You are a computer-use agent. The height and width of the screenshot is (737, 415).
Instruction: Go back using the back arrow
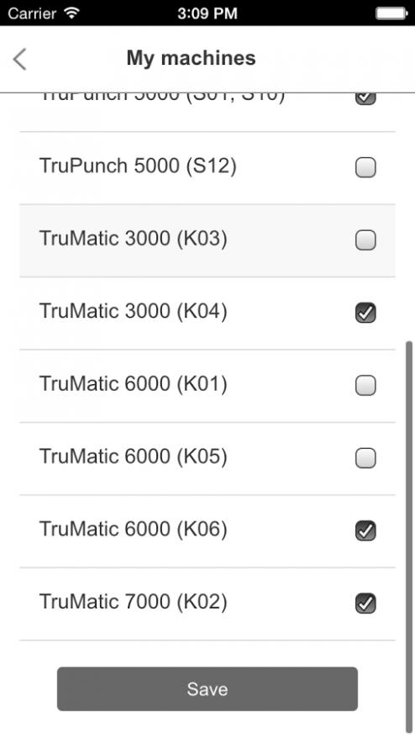coord(19,59)
